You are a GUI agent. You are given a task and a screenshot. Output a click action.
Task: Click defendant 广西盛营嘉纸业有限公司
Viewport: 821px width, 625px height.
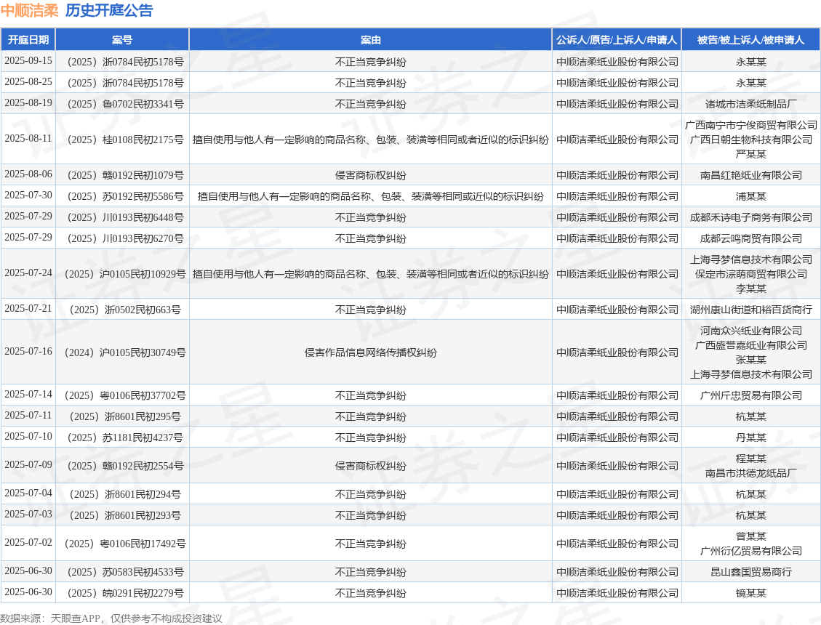751,345
